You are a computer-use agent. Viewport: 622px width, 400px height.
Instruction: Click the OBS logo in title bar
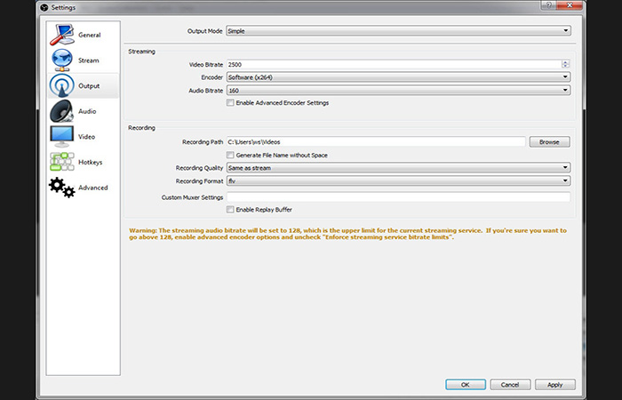click(x=44, y=8)
